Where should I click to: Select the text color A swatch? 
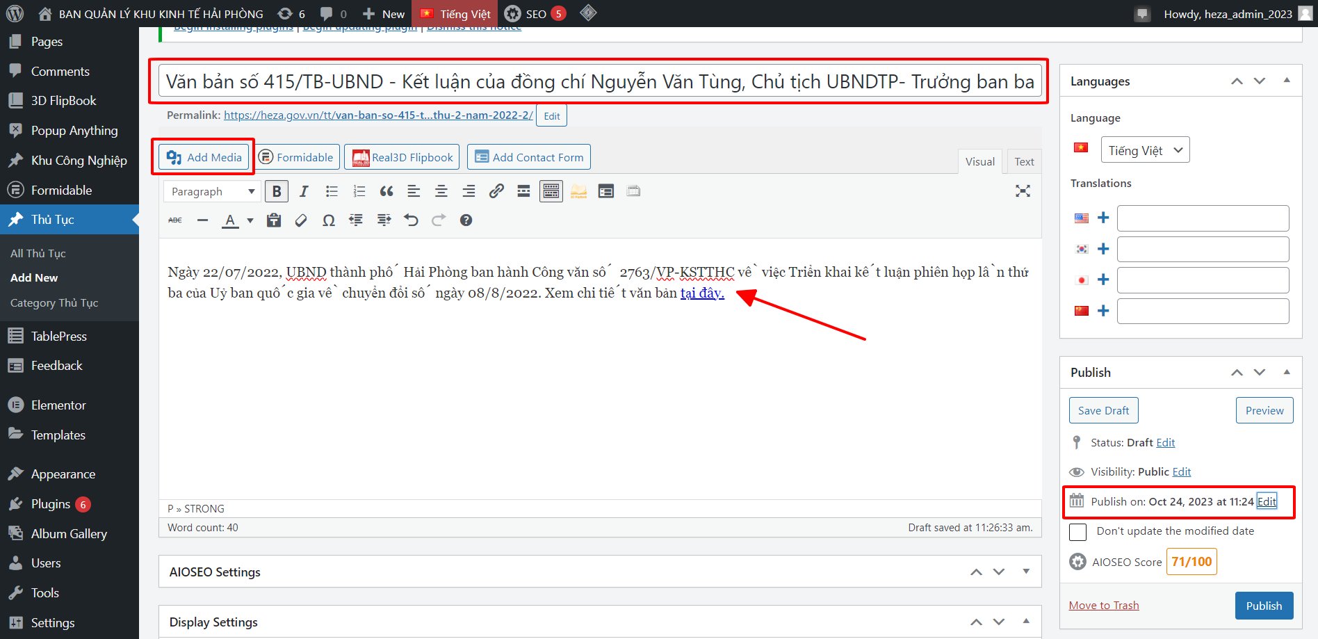(x=230, y=220)
